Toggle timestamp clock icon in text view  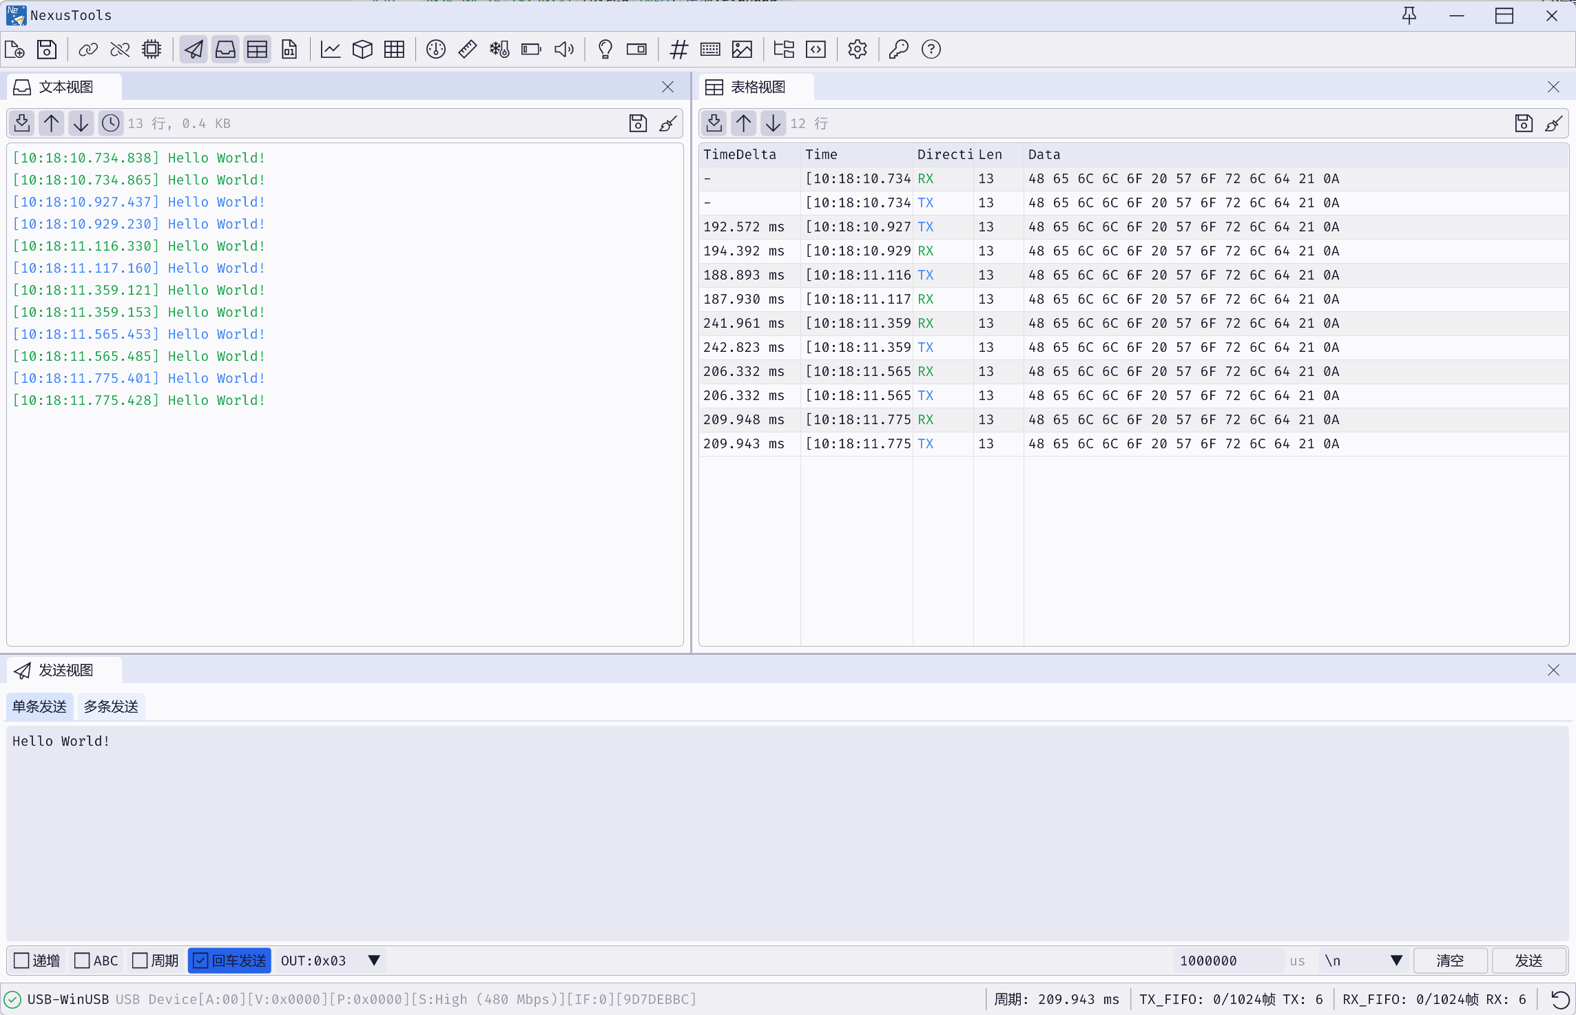pos(110,123)
